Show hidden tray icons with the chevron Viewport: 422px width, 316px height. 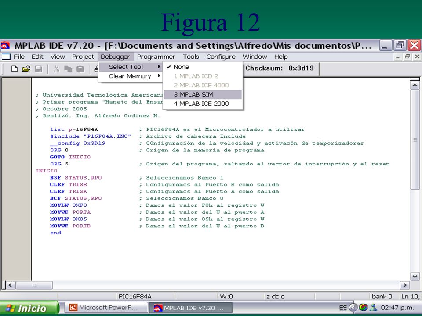[353, 307]
